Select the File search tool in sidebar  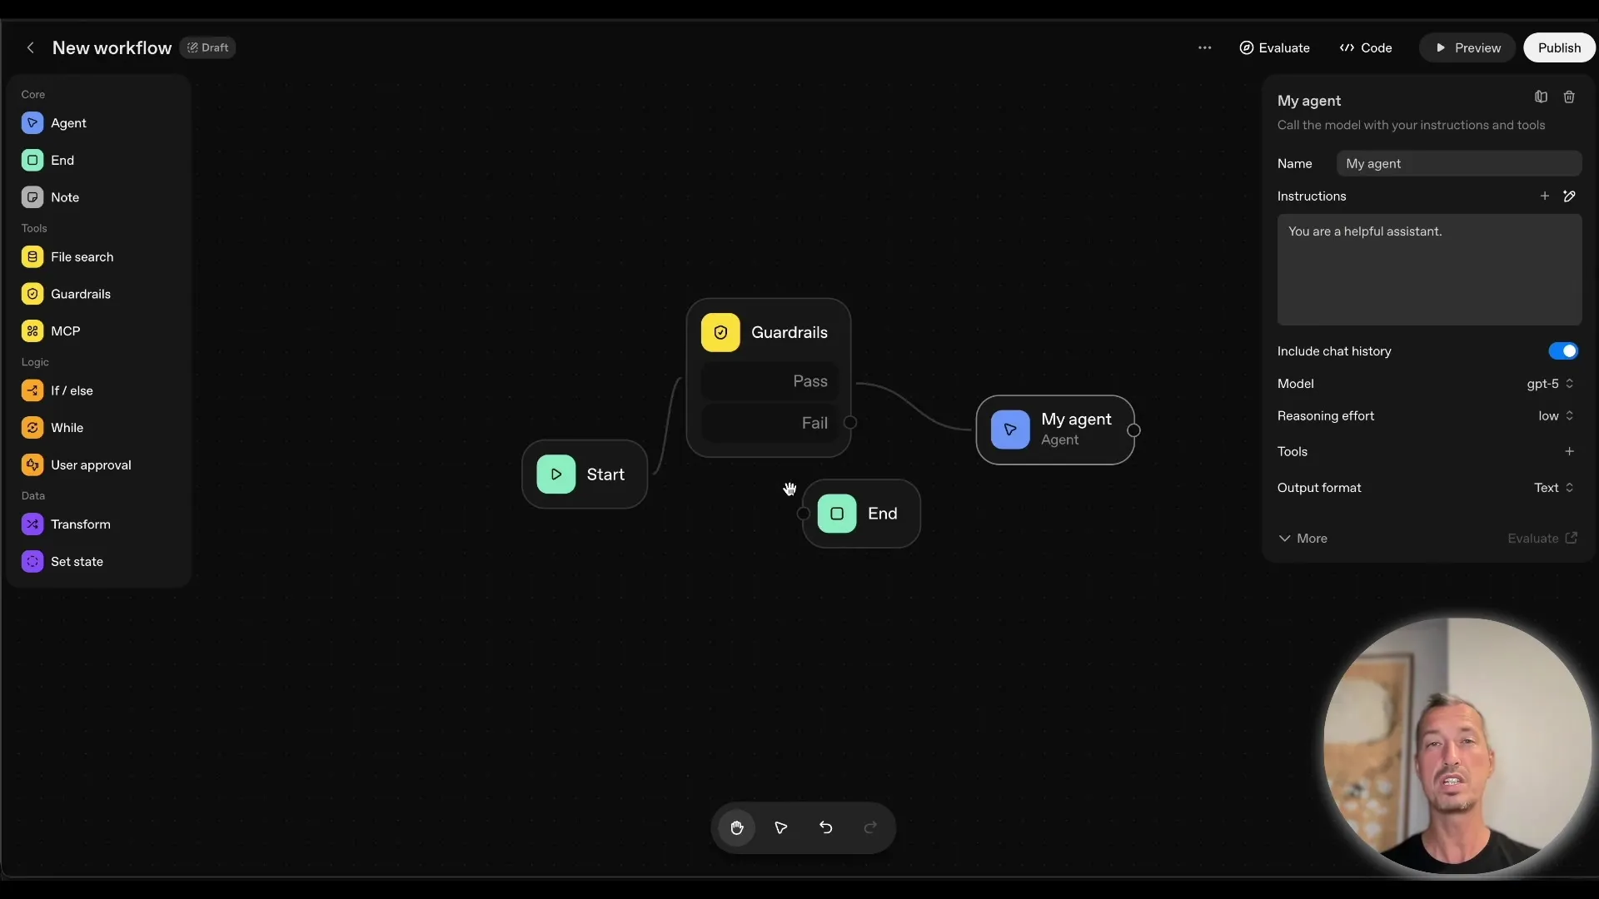coord(81,256)
